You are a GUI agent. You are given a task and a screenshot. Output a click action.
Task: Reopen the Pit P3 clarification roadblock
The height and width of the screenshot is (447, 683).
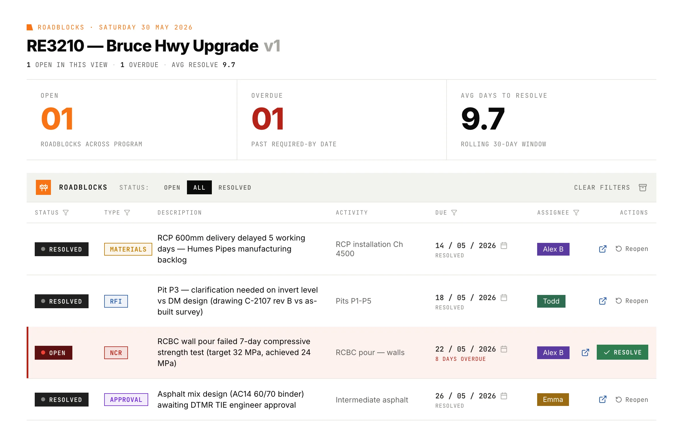pyautogui.click(x=631, y=301)
